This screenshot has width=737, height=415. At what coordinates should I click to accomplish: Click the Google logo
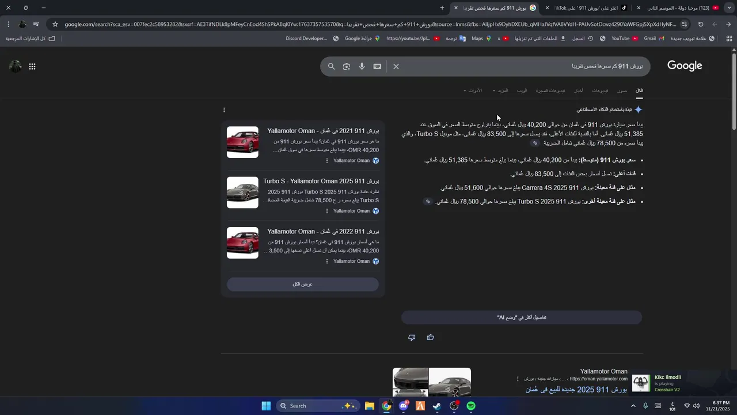click(685, 66)
